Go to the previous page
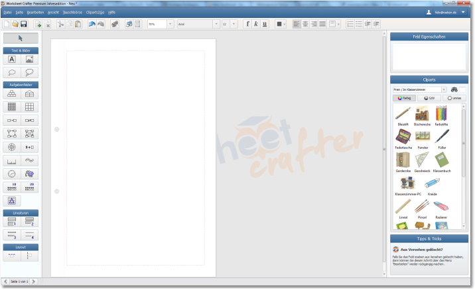 [5, 281]
